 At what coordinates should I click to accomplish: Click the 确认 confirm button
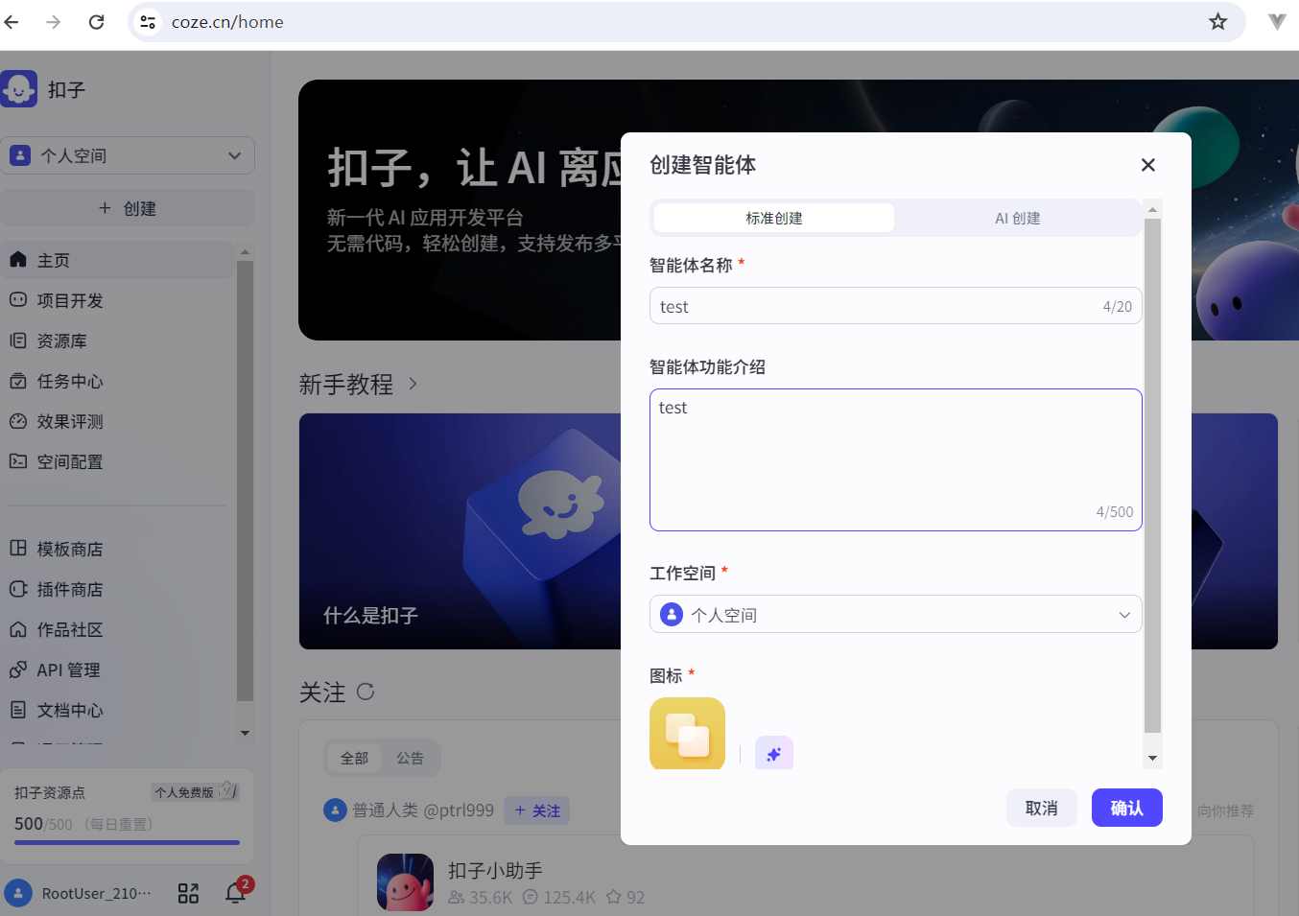(x=1126, y=808)
